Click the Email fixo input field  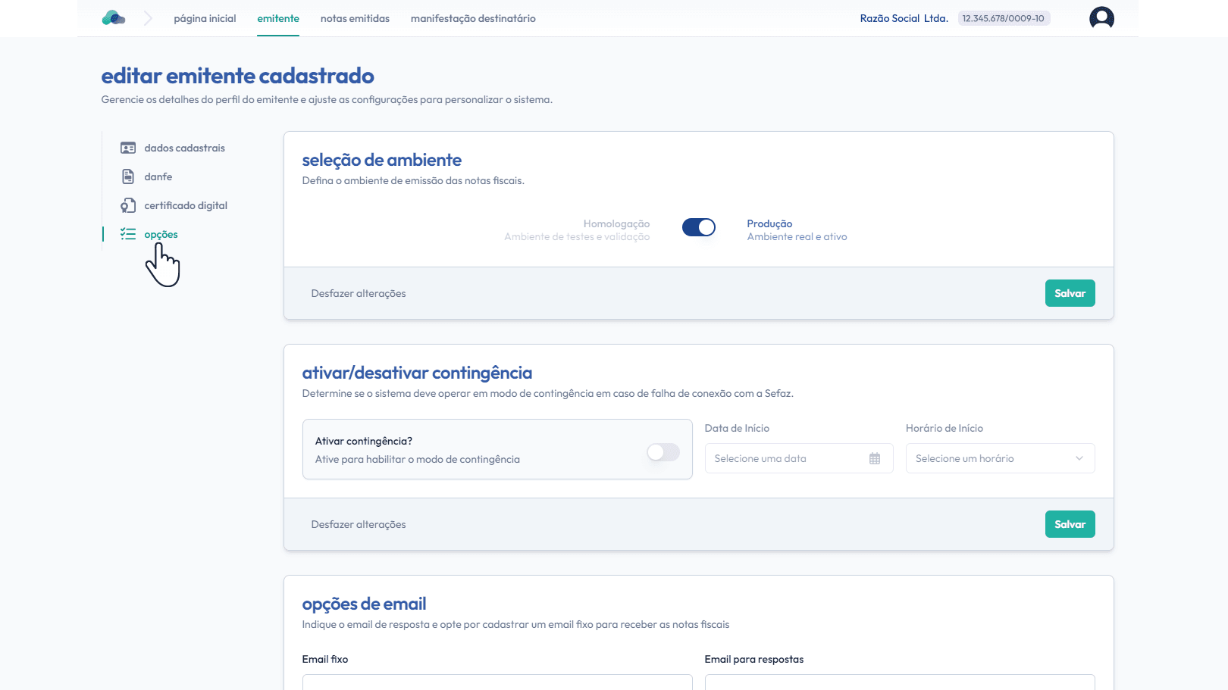click(x=497, y=682)
